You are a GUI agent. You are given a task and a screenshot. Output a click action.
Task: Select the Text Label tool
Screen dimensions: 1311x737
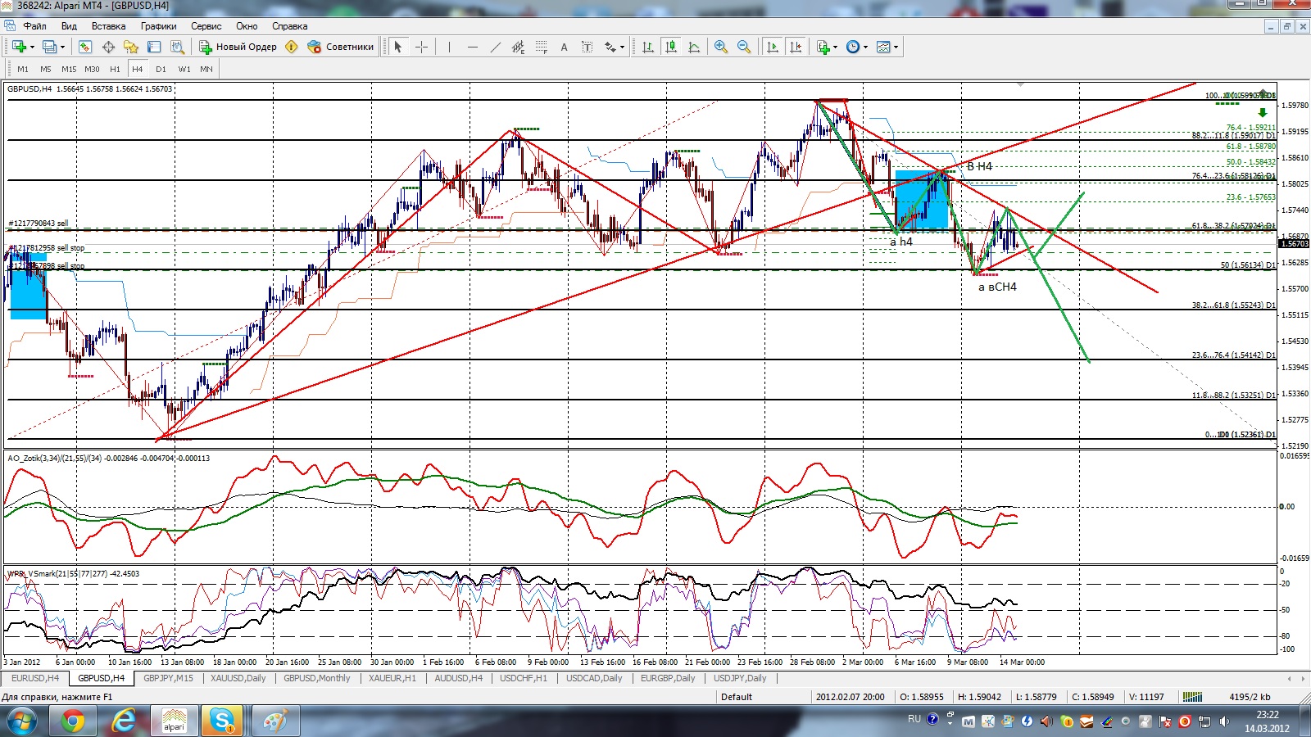(x=587, y=47)
